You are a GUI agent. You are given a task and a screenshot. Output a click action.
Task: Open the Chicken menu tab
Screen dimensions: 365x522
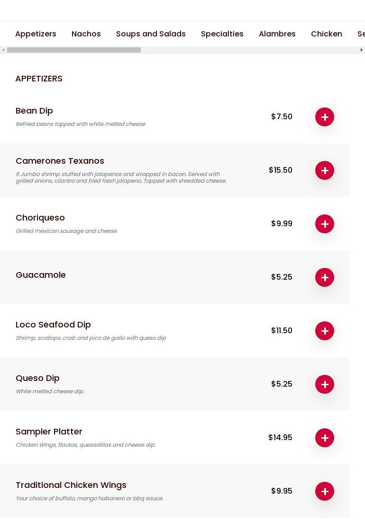326,34
